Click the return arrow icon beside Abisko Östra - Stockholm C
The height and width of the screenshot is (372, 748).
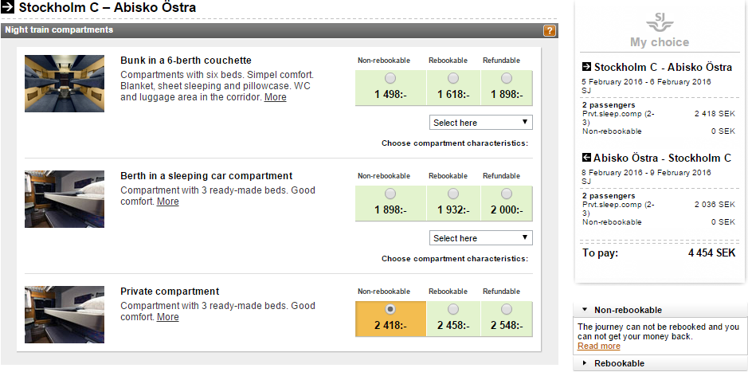click(587, 158)
